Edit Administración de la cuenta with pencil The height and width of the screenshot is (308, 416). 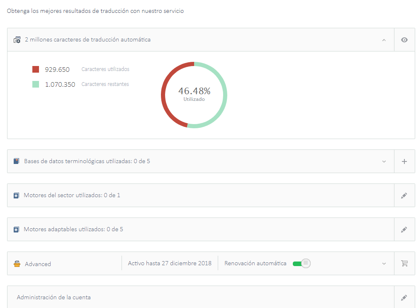(404, 298)
